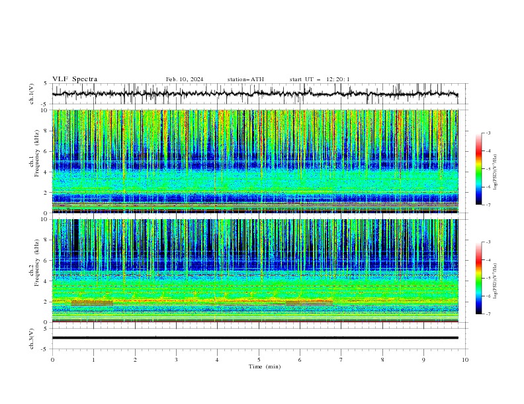The image size is (524, 404).
Task: Click the date text "Feb. 10, 2024"
Action: [185, 79]
